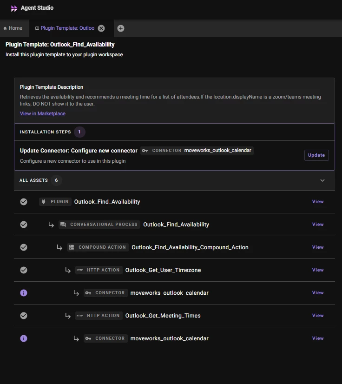Click the key icon in installation step connector
Viewport: 342px width, 384px height.
coord(145,151)
